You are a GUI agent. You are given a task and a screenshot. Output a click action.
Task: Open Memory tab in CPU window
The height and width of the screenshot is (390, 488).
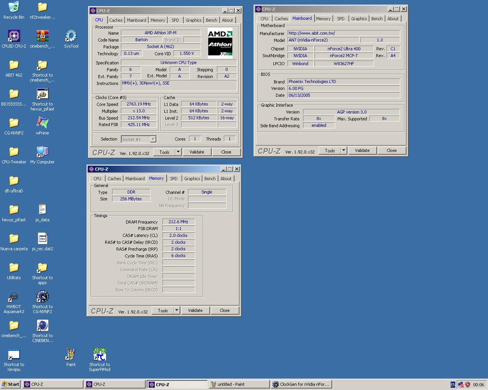pyautogui.click(x=158, y=20)
